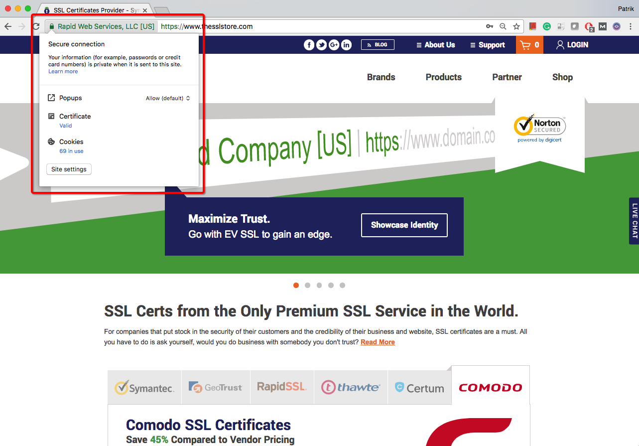Switch to the GeoTrust brand tab
The height and width of the screenshot is (446, 639).
[x=216, y=387]
